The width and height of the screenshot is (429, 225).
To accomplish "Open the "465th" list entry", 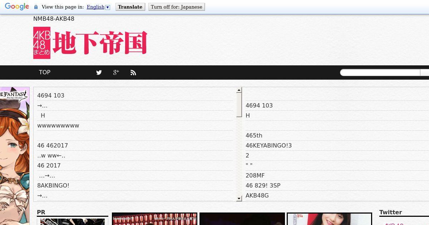I will point(254,135).
